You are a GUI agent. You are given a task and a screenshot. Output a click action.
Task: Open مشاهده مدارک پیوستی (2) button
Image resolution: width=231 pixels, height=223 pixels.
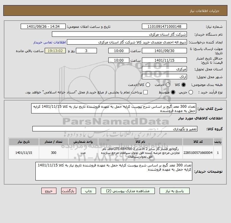point(128,191)
